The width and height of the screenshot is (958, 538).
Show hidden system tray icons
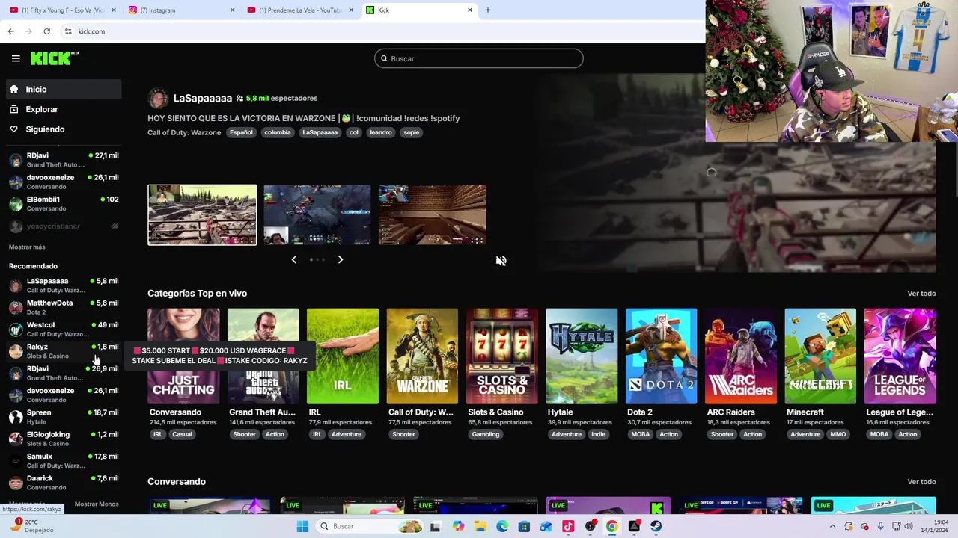832,526
